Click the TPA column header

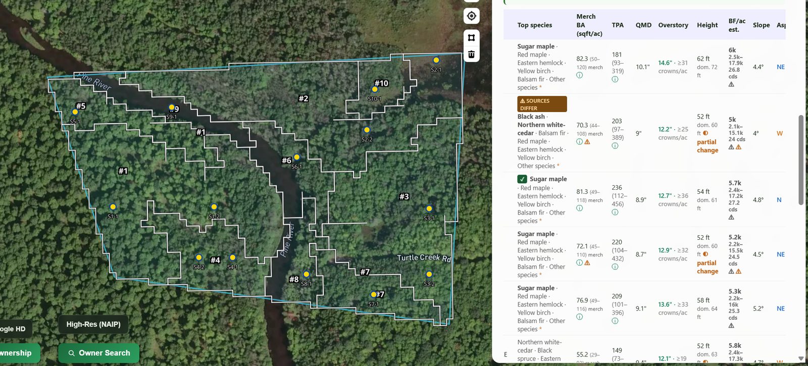[x=618, y=25]
